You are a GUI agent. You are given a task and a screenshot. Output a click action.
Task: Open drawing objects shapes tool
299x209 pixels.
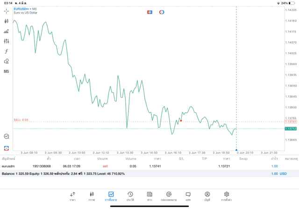(7, 61)
